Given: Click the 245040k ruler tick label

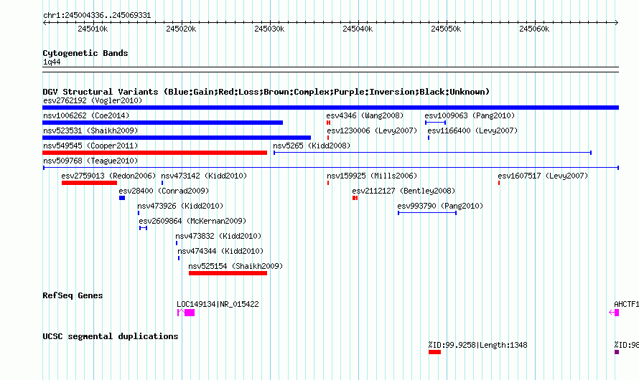Looking at the screenshot, I should (358, 29).
